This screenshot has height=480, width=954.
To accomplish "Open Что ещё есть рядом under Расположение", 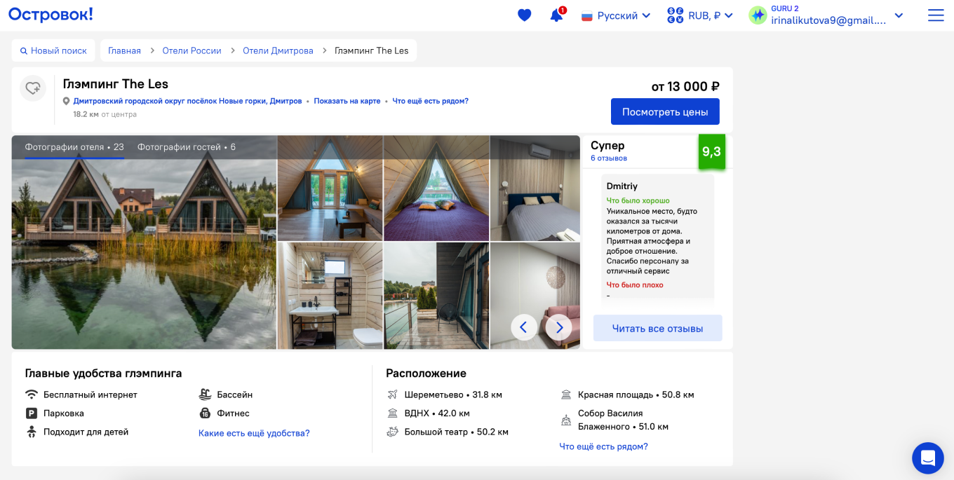I will coord(603,446).
